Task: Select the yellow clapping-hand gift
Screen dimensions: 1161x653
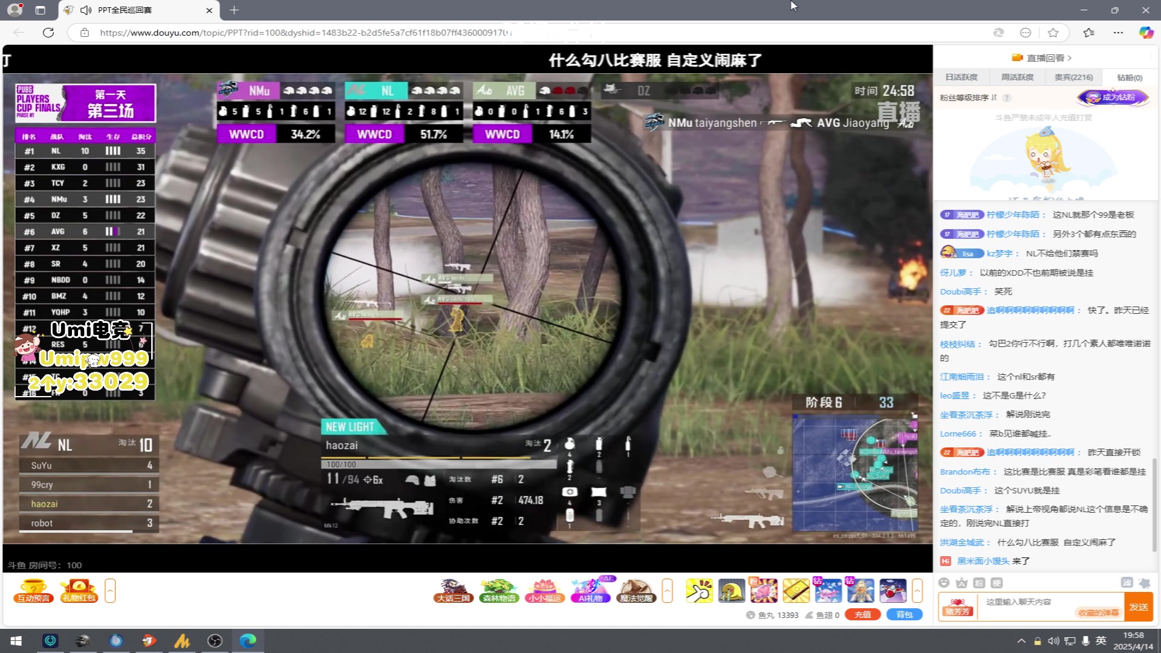Action: point(700,591)
